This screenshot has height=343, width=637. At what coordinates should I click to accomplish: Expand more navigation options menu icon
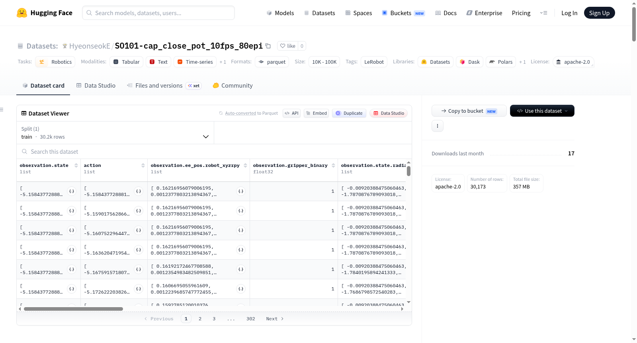(x=543, y=13)
